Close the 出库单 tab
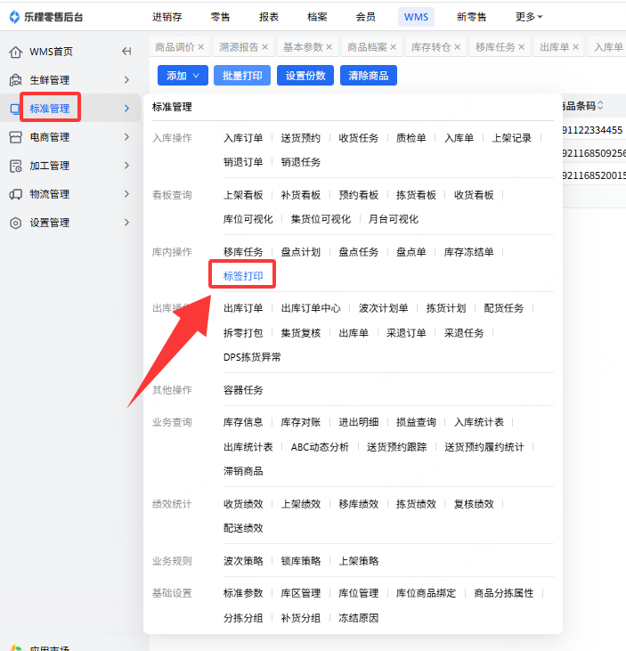Viewport: 626px width, 651px height. coord(576,47)
